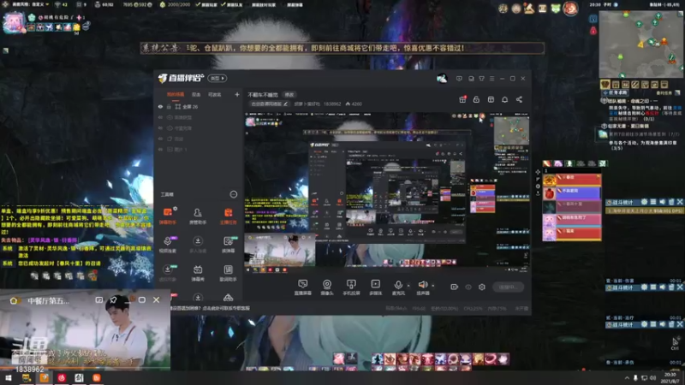Open stream category selector pill

tap(269, 104)
